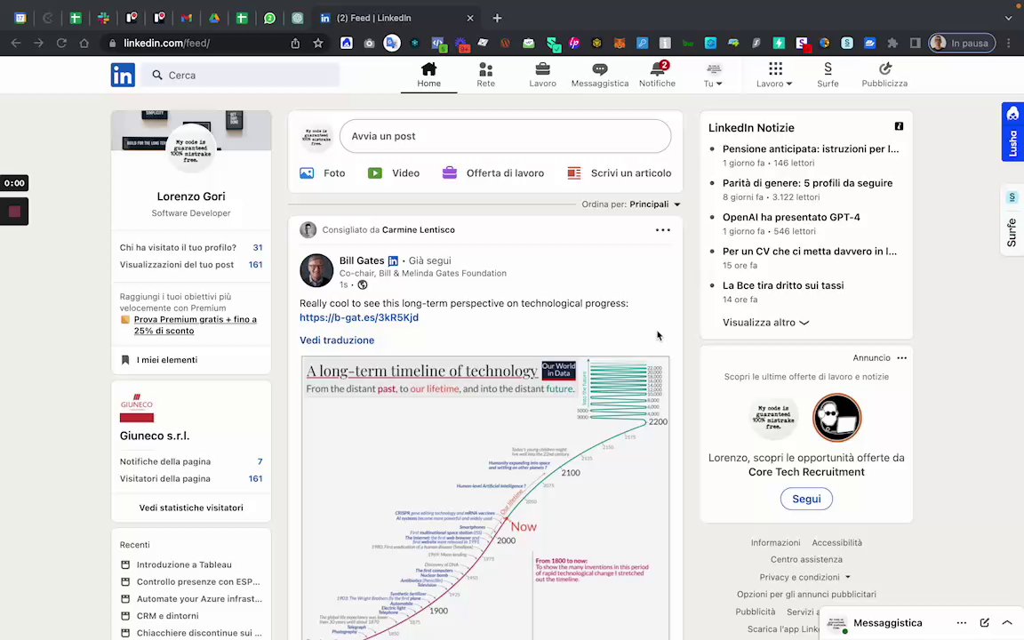Click the browser reload icon
The width and height of the screenshot is (1024, 640).
point(61,43)
